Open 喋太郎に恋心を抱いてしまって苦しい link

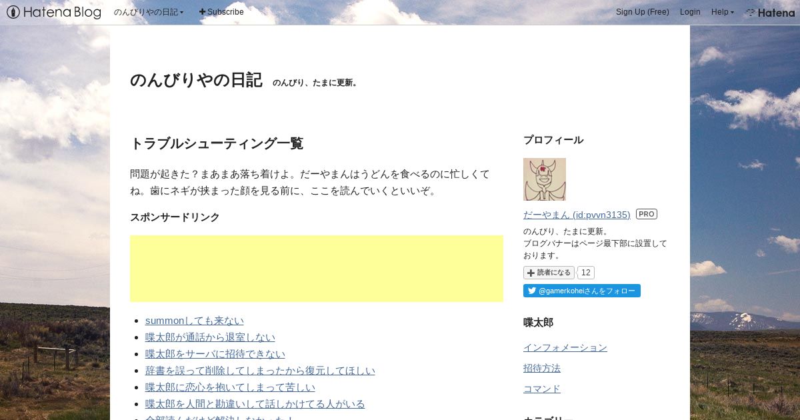pyautogui.click(x=230, y=387)
